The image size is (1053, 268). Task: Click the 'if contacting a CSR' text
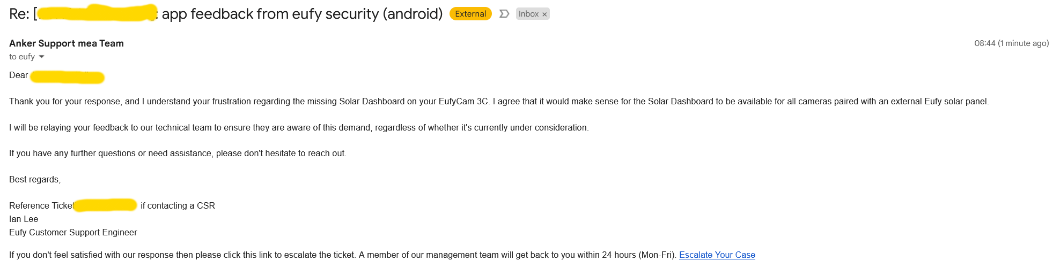pyautogui.click(x=178, y=205)
